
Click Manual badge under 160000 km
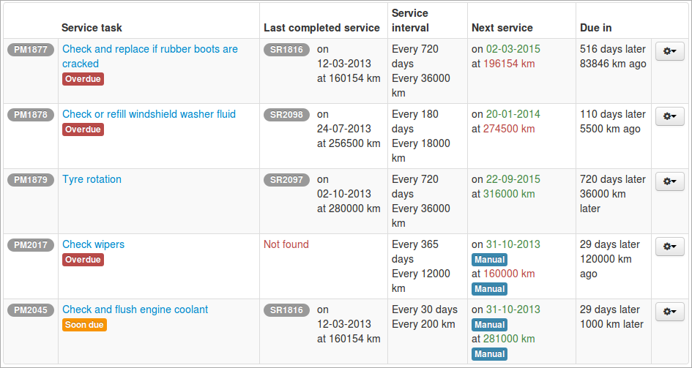click(489, 289)
